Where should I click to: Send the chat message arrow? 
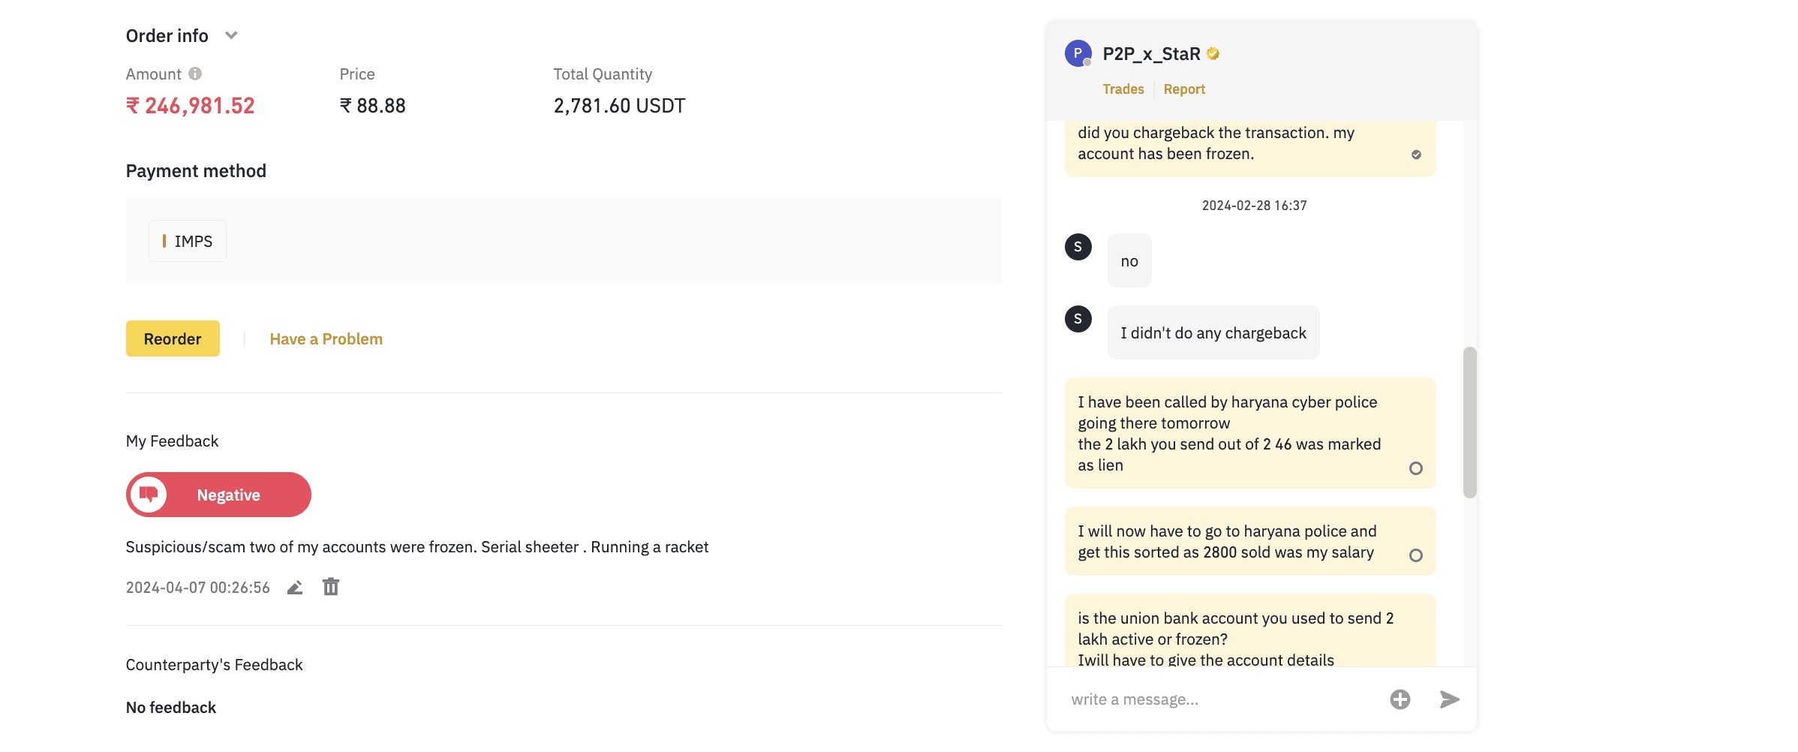coord(1449,699)
